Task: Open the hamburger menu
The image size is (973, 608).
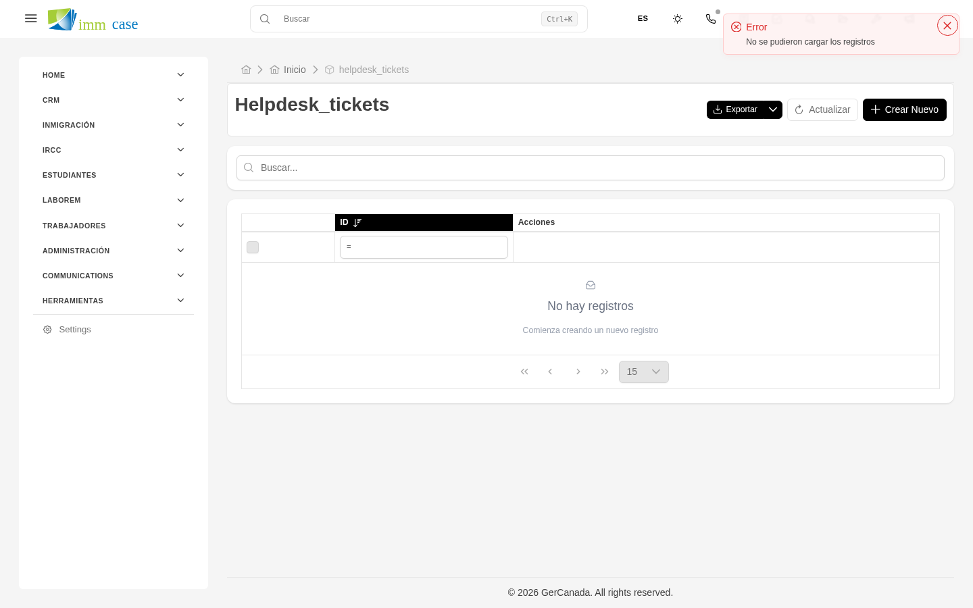Action: coord(30,19)
